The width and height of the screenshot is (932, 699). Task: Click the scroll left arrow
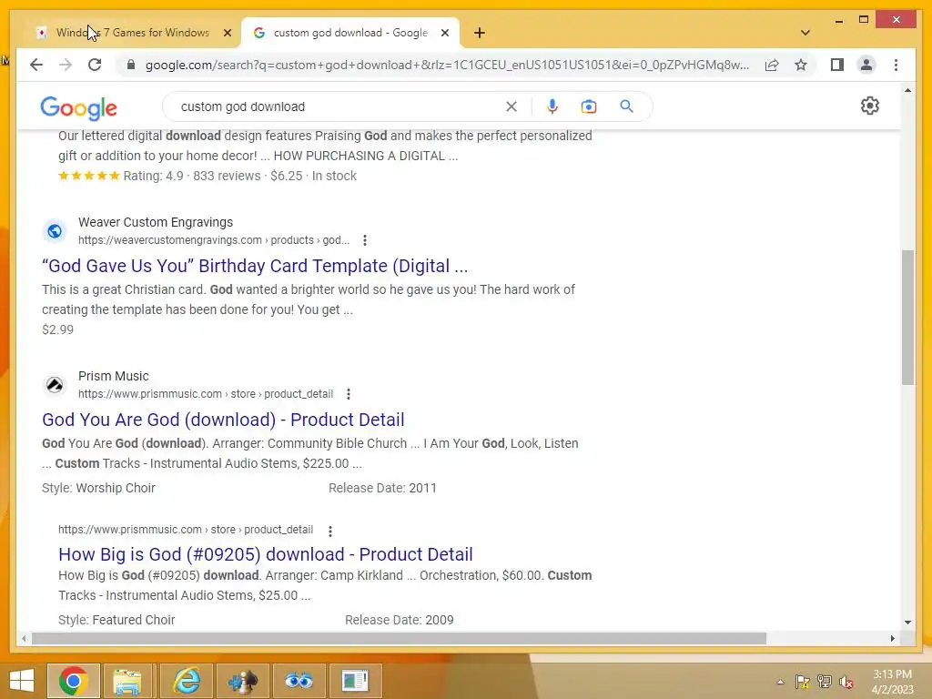(x=23, y=638)
